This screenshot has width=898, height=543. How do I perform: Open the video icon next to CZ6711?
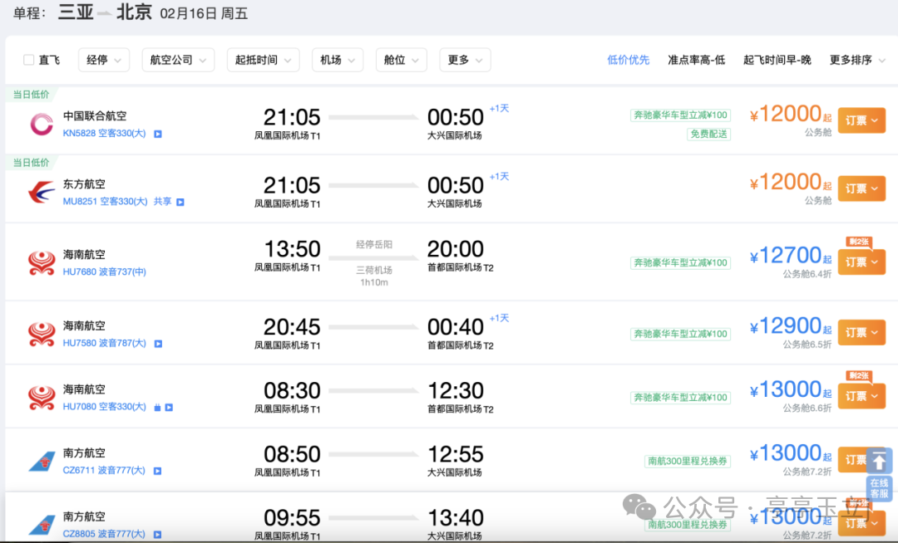[x=157, y=471]
